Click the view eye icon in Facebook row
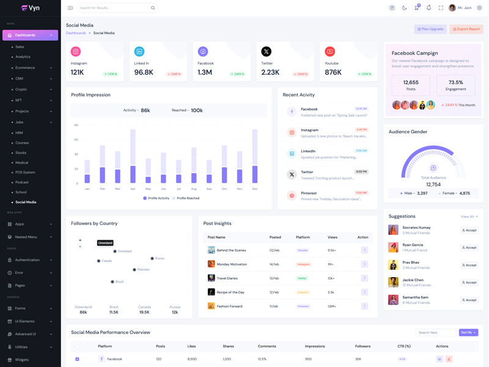489x367 pixels. [439, 359]
